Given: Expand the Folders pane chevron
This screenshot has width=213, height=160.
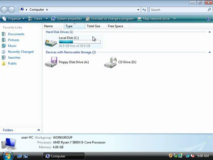Looking at the screenshot, I should click(39, 130).
